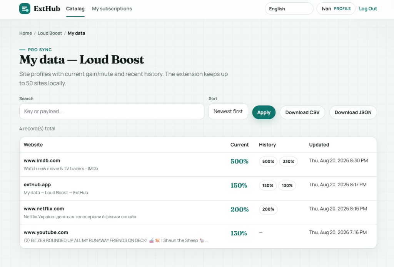
Task: Click the Log Out link
Action: (368, 9)
